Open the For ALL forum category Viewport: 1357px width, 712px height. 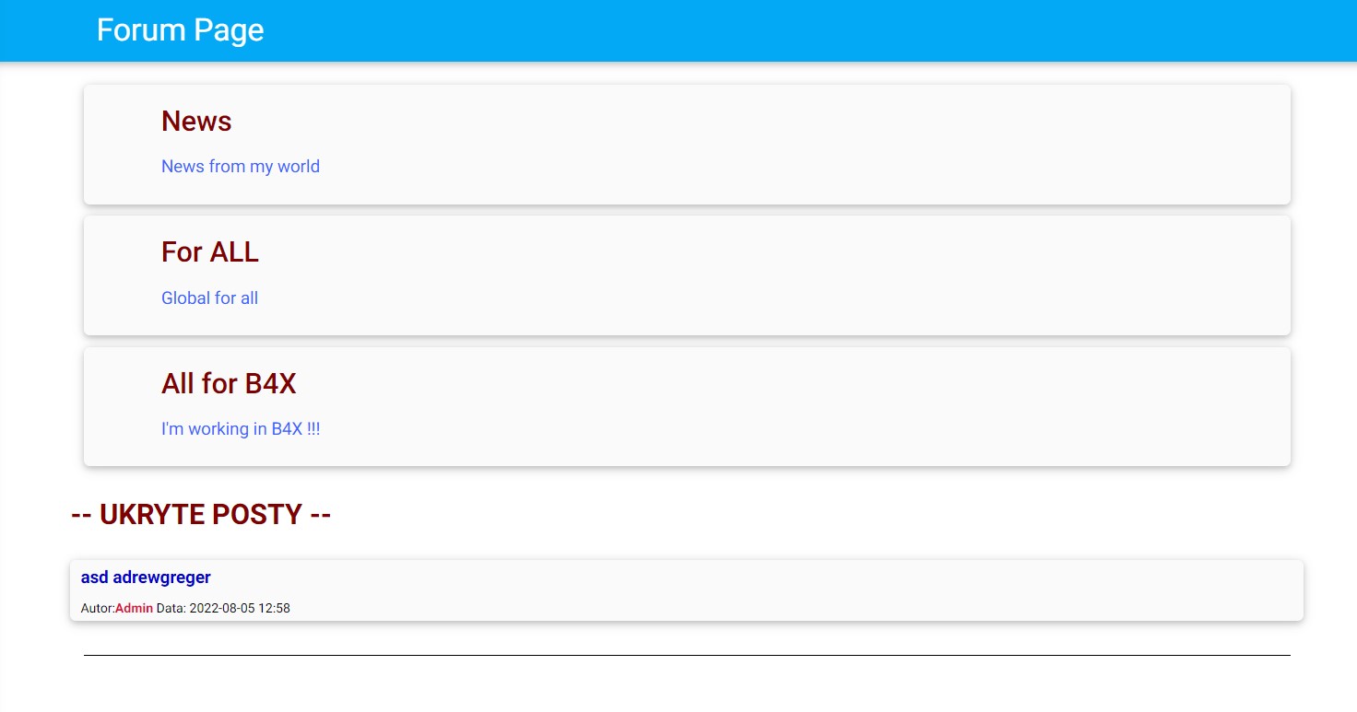209,251
